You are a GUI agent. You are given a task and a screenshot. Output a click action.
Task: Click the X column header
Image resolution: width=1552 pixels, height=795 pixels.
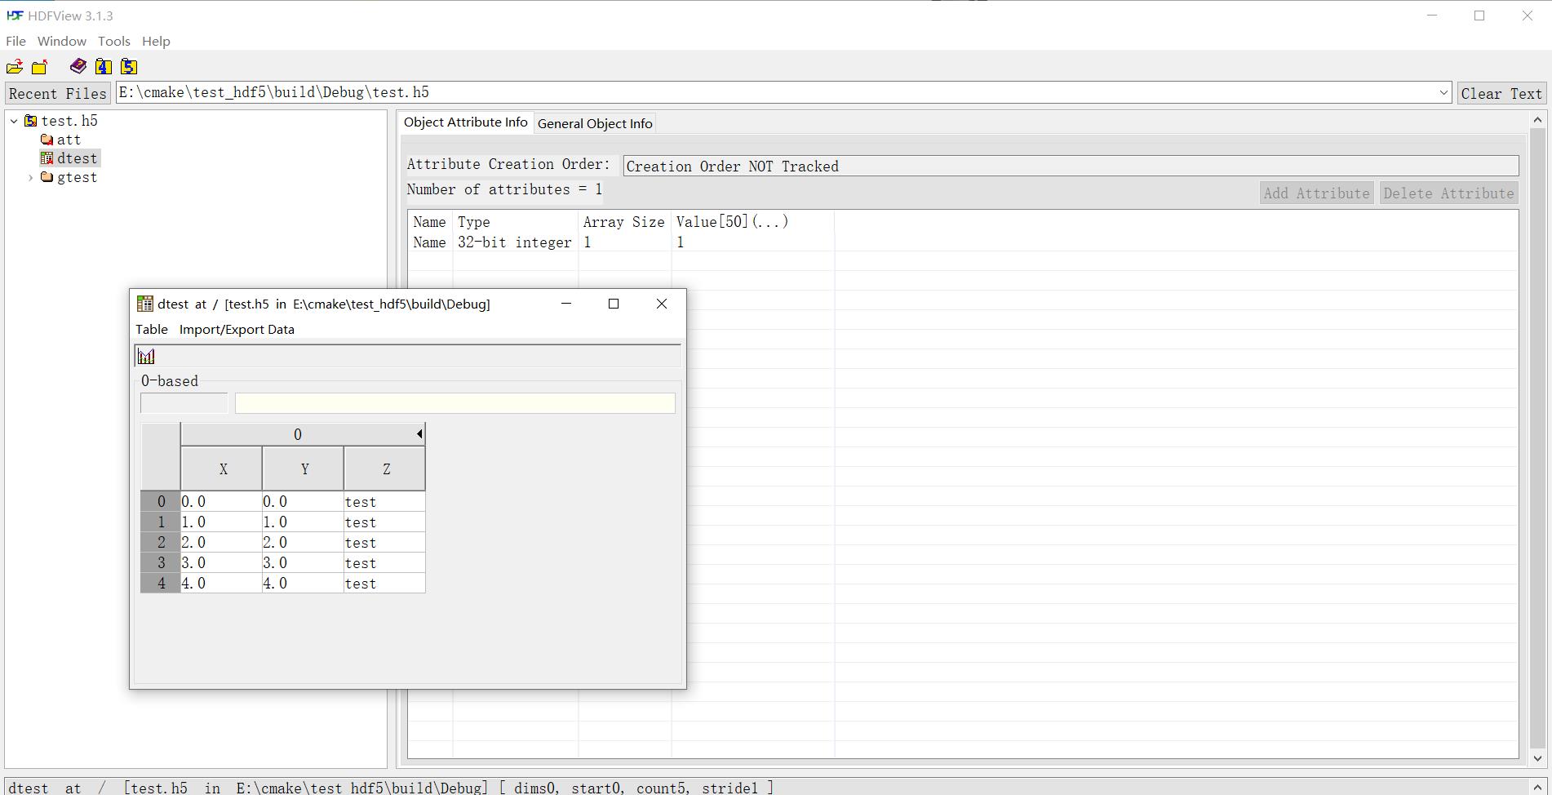[222, 469]
